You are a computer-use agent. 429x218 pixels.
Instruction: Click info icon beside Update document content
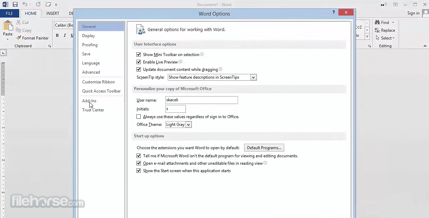tap(221, 69)
